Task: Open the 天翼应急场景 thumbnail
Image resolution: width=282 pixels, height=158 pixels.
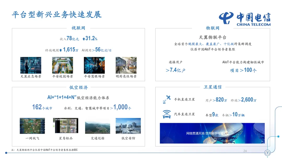Action: [x=31, y=65]
